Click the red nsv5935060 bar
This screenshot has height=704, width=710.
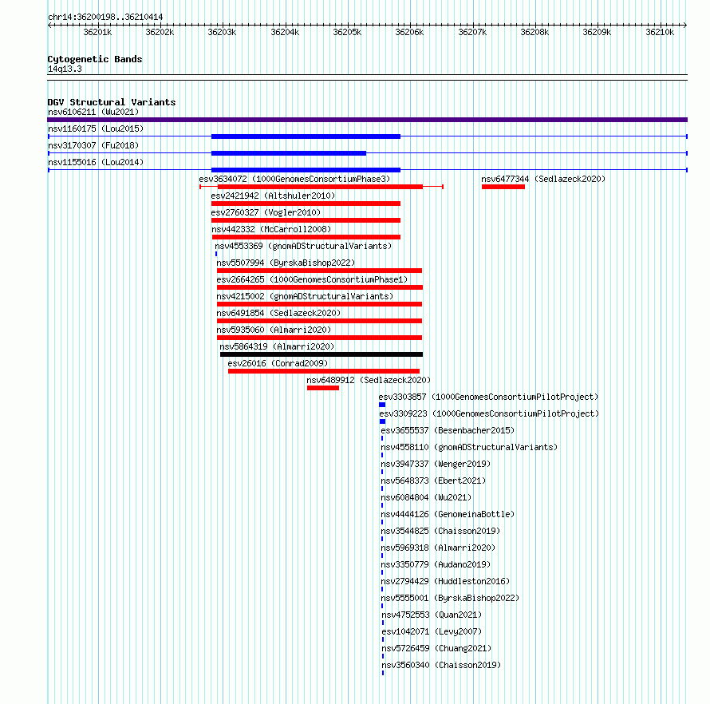(x=319, y=338)
